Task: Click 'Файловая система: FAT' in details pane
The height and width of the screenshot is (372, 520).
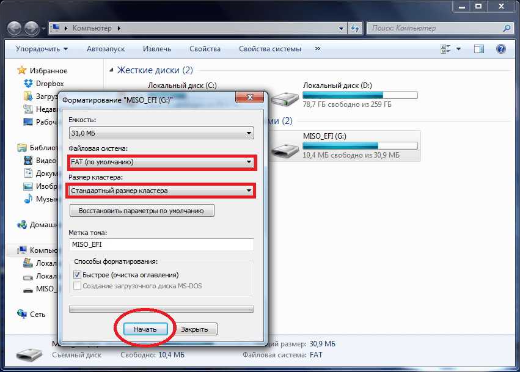Action: click(x=282, y=355)
